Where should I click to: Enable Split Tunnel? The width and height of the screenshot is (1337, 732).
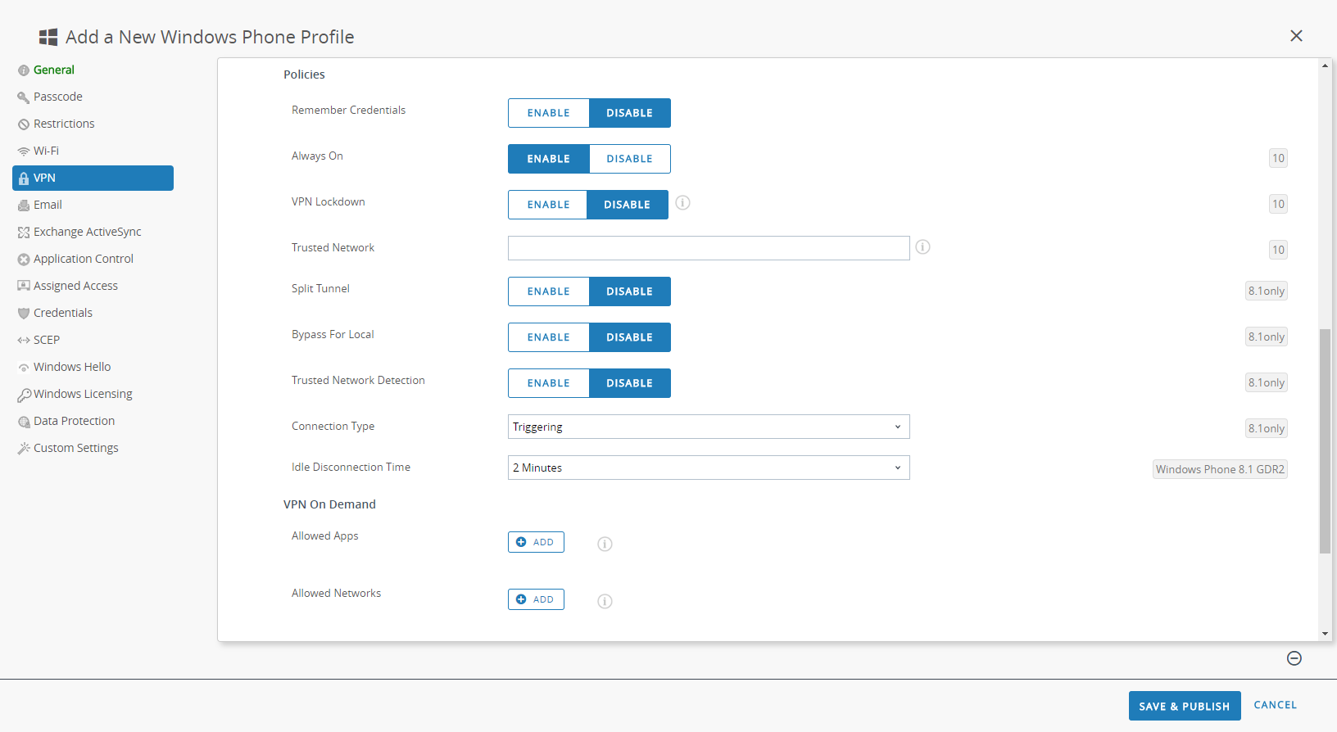548,291
